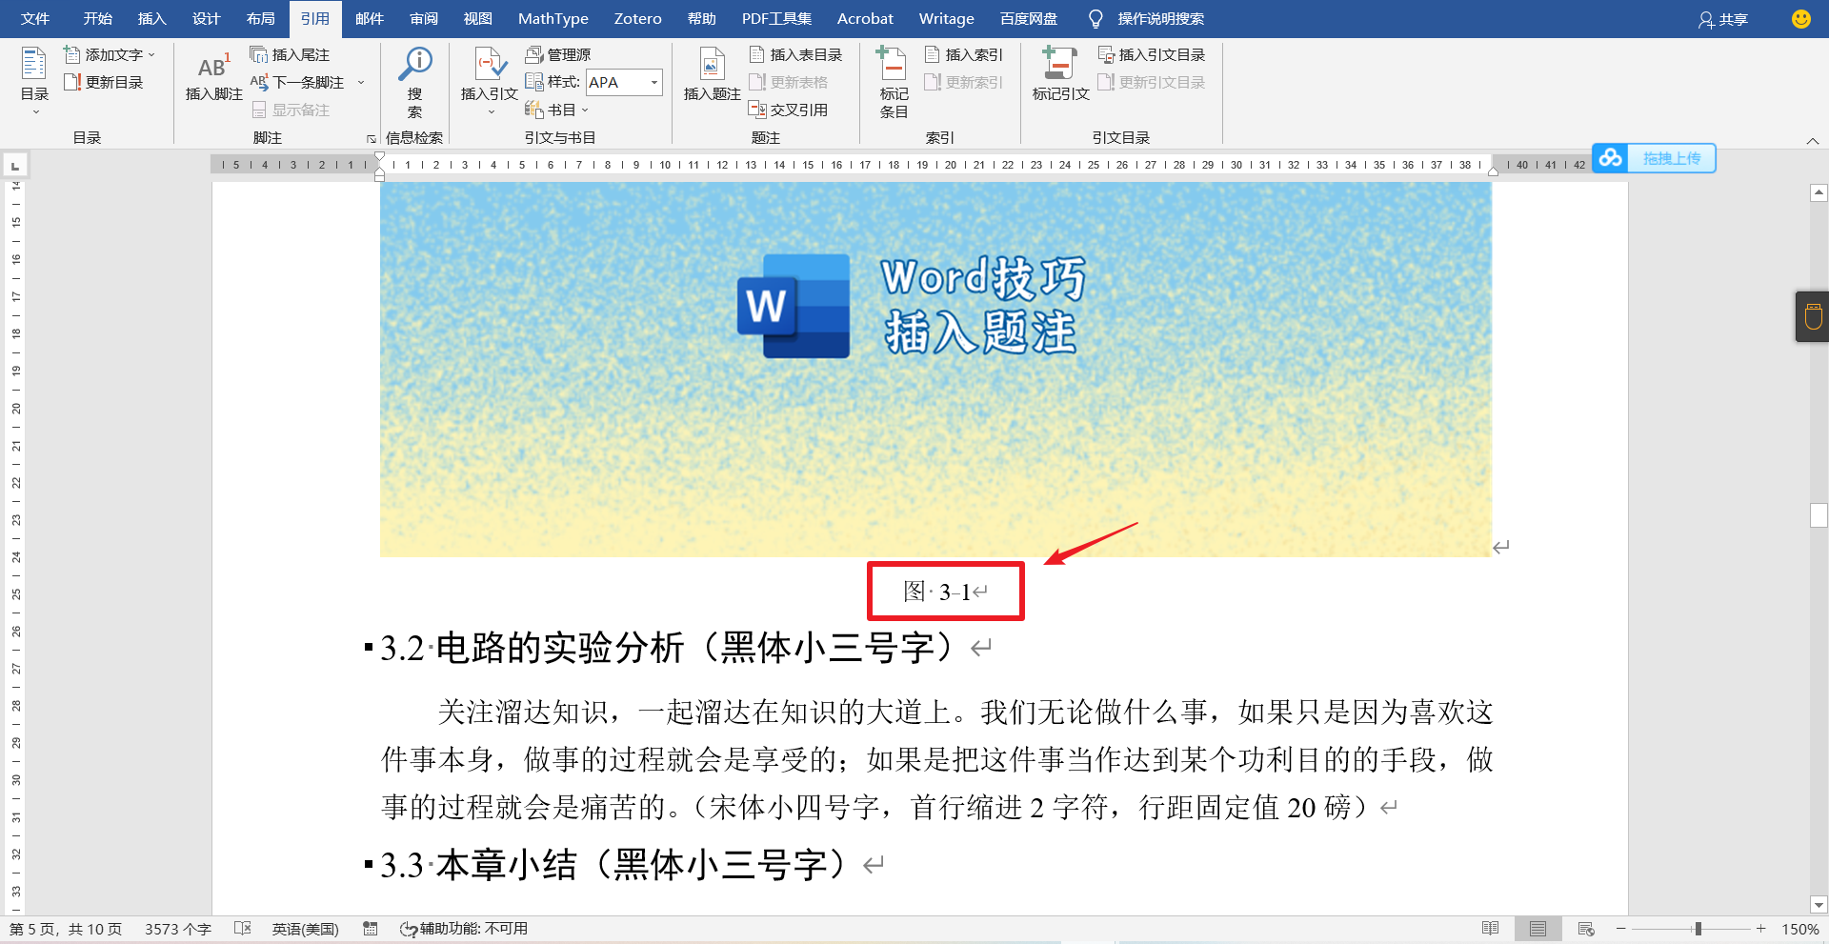
Task: Switch to Print Layout view icon
Action: (1538, 929)
